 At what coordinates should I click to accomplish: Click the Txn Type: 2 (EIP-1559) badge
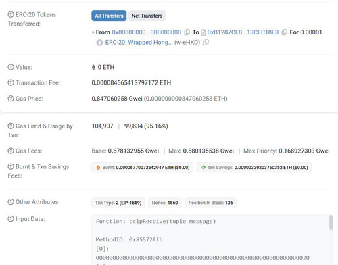pyautogui.click(x=118, y=203)
